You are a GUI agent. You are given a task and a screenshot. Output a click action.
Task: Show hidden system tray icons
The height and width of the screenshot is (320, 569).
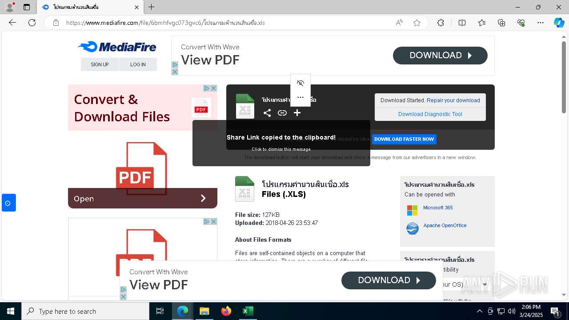coord(479,311)
